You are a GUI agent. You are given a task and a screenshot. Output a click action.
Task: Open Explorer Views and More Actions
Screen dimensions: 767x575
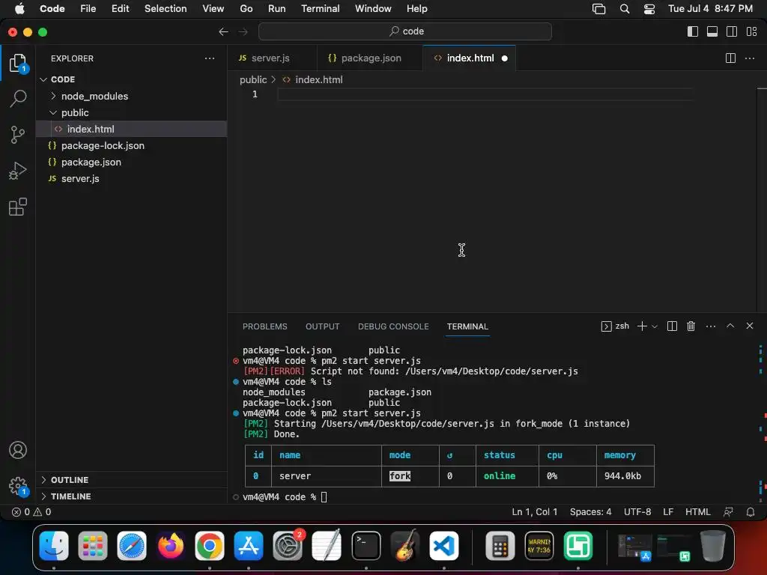(x=210, y=58)
